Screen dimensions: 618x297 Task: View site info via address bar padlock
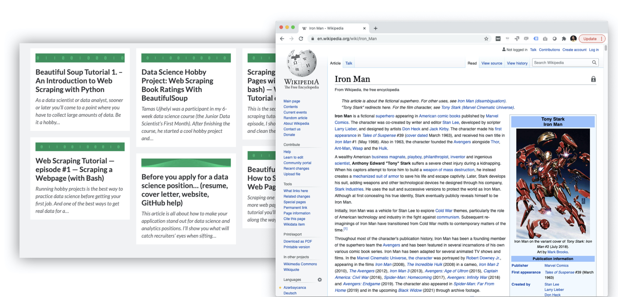pyautogui.click(x=312, y=39)
